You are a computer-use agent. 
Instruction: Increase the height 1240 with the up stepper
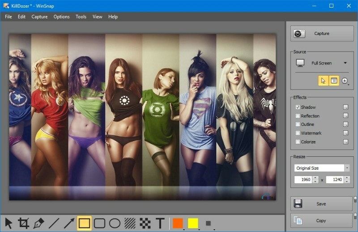[x=347, y=178]
